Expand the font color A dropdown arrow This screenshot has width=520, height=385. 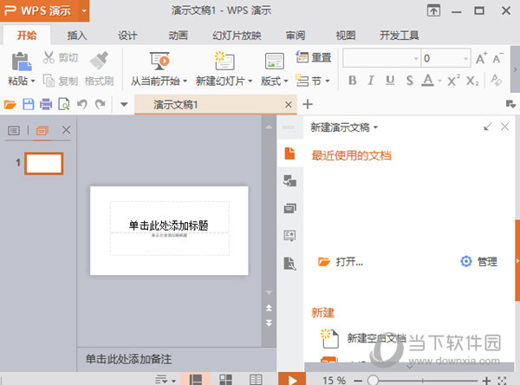pos(439,81)
